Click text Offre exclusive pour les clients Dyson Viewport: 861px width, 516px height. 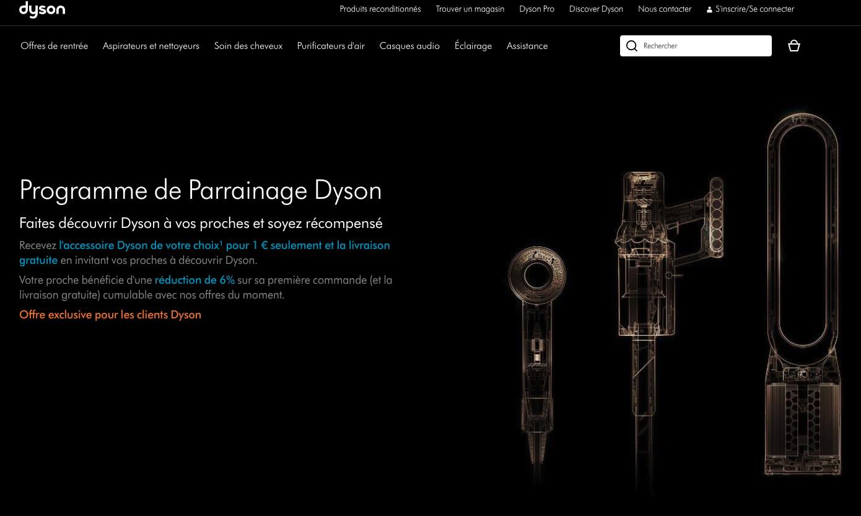tap(110, 315)
